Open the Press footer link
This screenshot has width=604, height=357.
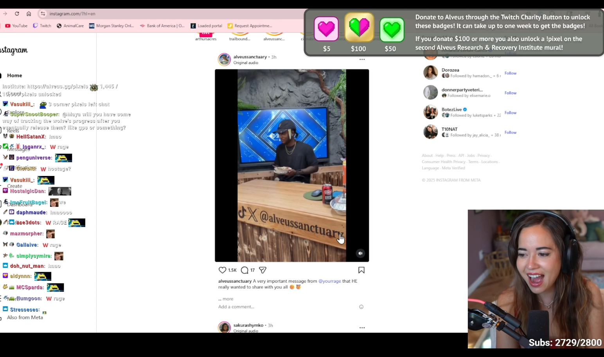[451, 156]
